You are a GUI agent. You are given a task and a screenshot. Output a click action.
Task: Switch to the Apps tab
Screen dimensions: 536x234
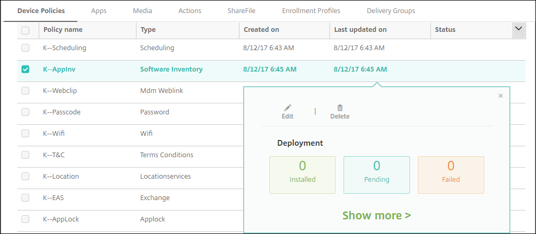(99, 10)
